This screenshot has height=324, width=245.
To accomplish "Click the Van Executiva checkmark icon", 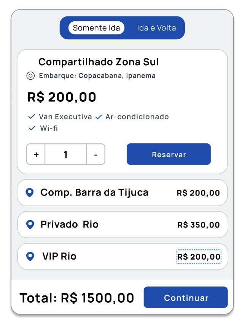I will 32,117.
